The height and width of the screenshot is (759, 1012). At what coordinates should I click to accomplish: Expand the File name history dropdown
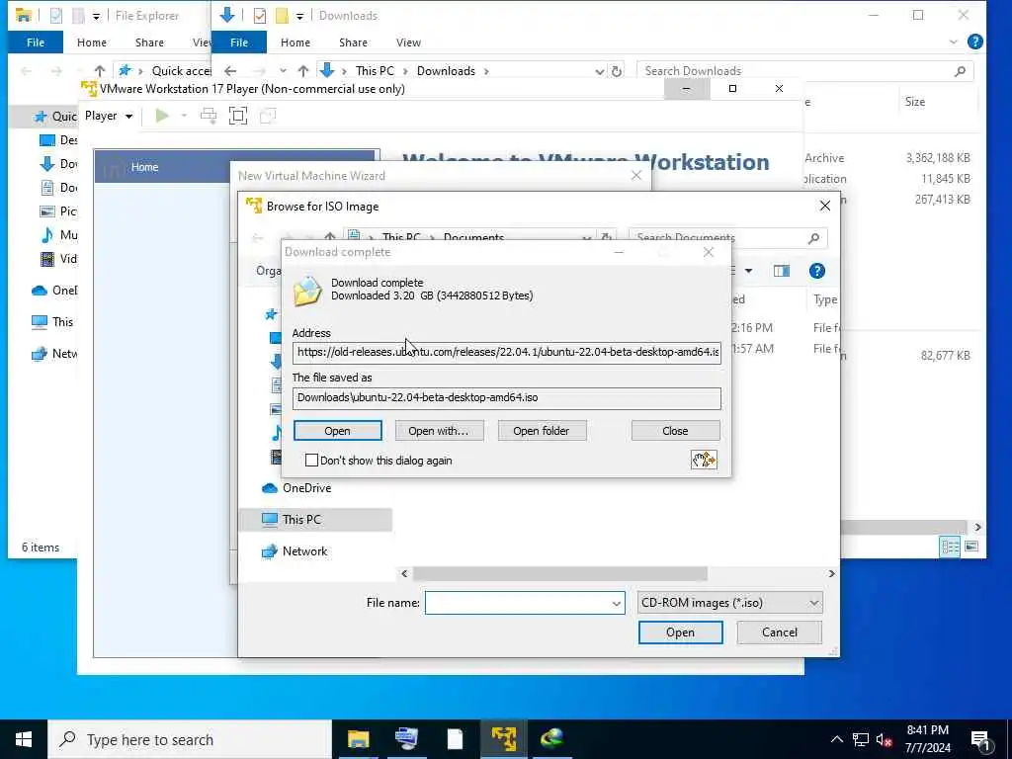point(617,604)
